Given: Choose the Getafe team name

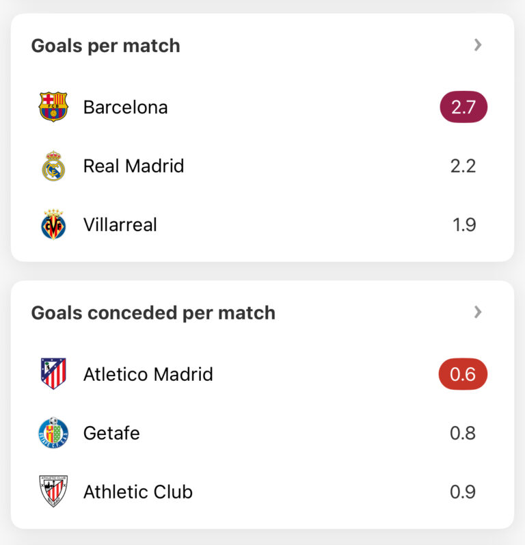Looking at the screenshot, I should click(111, 433).
